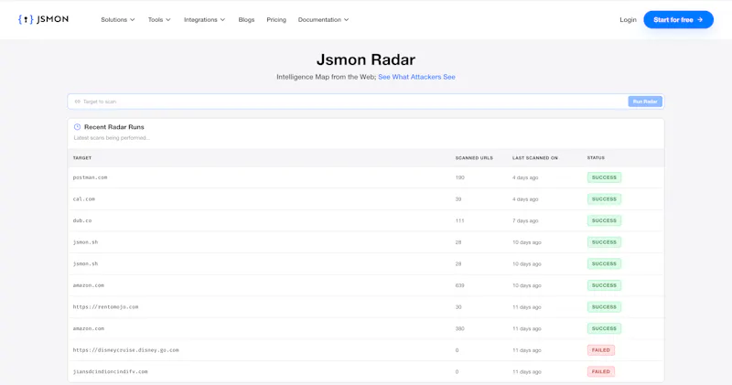
Task: Expand the Tools dropdown
Action: [159, 19]
